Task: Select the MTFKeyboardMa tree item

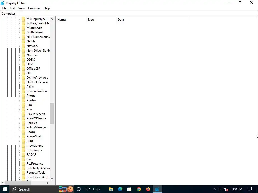Action: click(38, 23)
